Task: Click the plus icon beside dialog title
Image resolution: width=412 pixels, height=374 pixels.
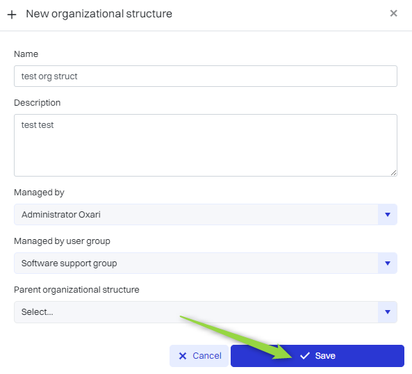Action: pos(12,15)
